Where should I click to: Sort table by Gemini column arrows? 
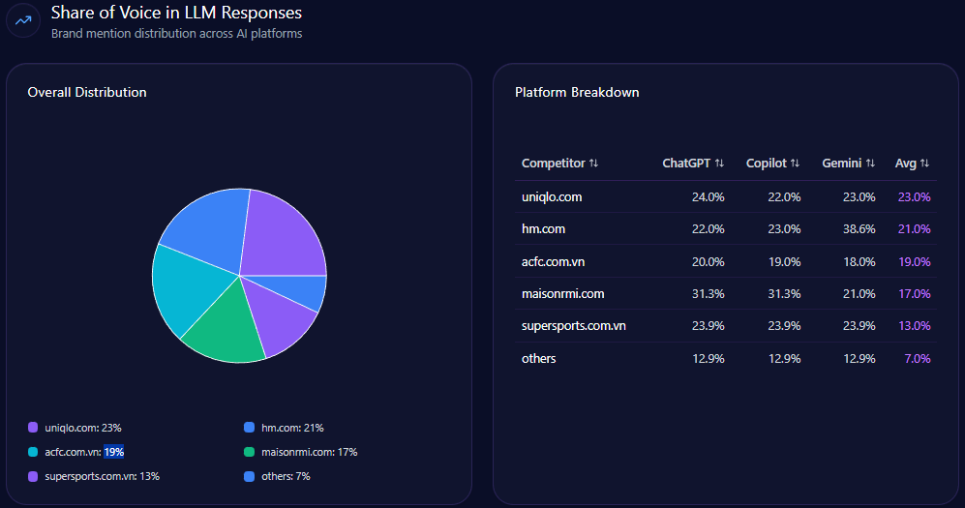[870, 164]
